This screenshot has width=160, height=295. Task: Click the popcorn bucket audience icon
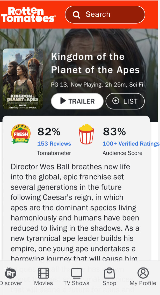86,134
